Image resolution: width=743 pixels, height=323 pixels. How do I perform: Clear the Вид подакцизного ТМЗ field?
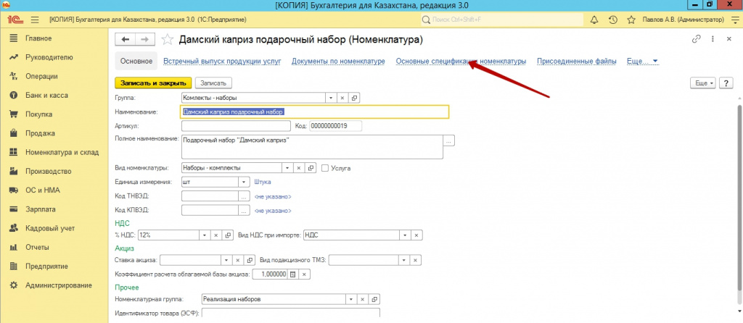pos(416,260)
